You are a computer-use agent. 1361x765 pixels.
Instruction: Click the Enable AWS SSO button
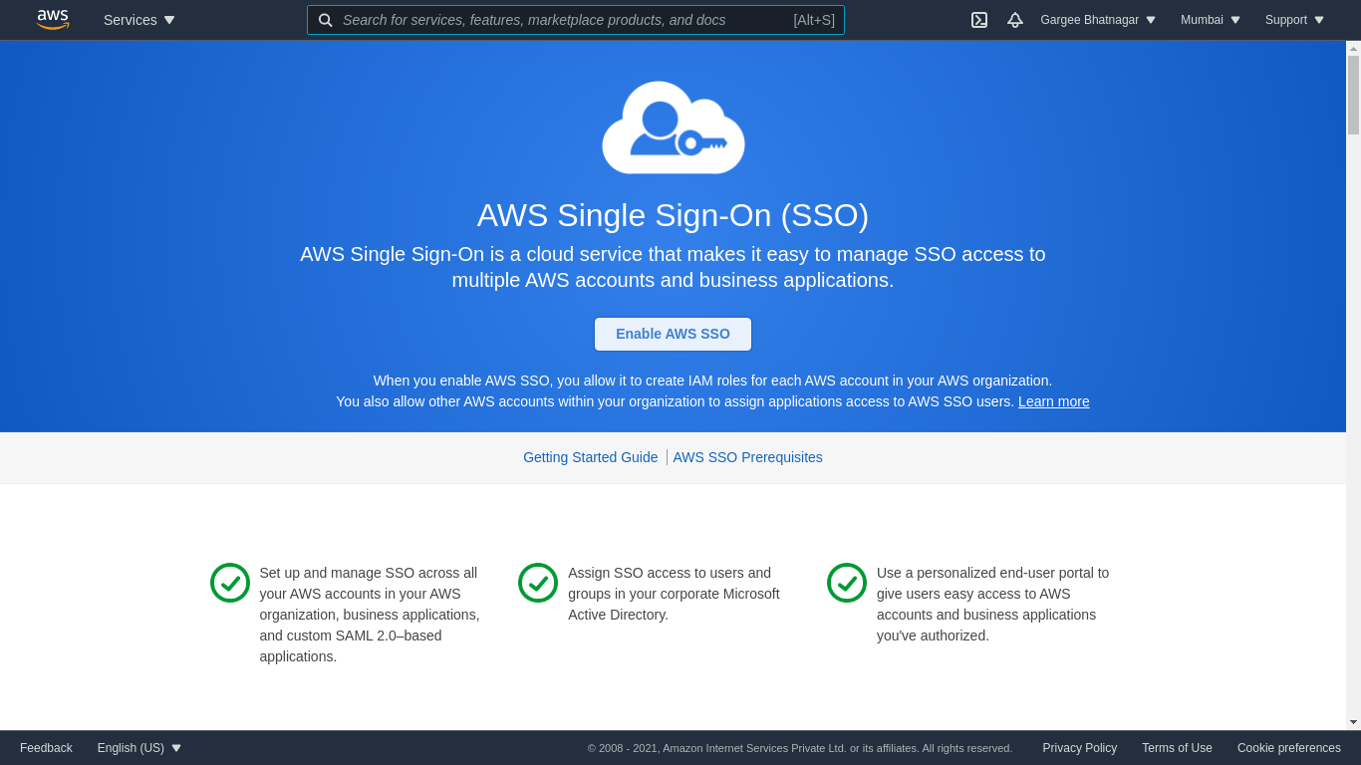point(673,334)
